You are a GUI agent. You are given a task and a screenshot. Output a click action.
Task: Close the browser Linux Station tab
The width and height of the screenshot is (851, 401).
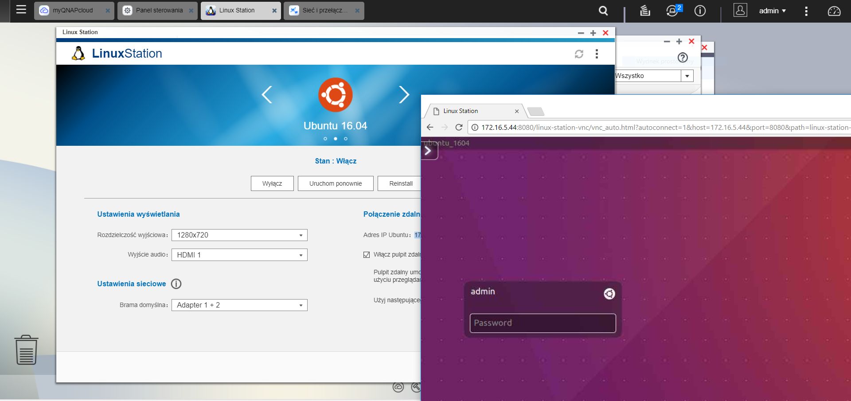click(x=517, y=111)
